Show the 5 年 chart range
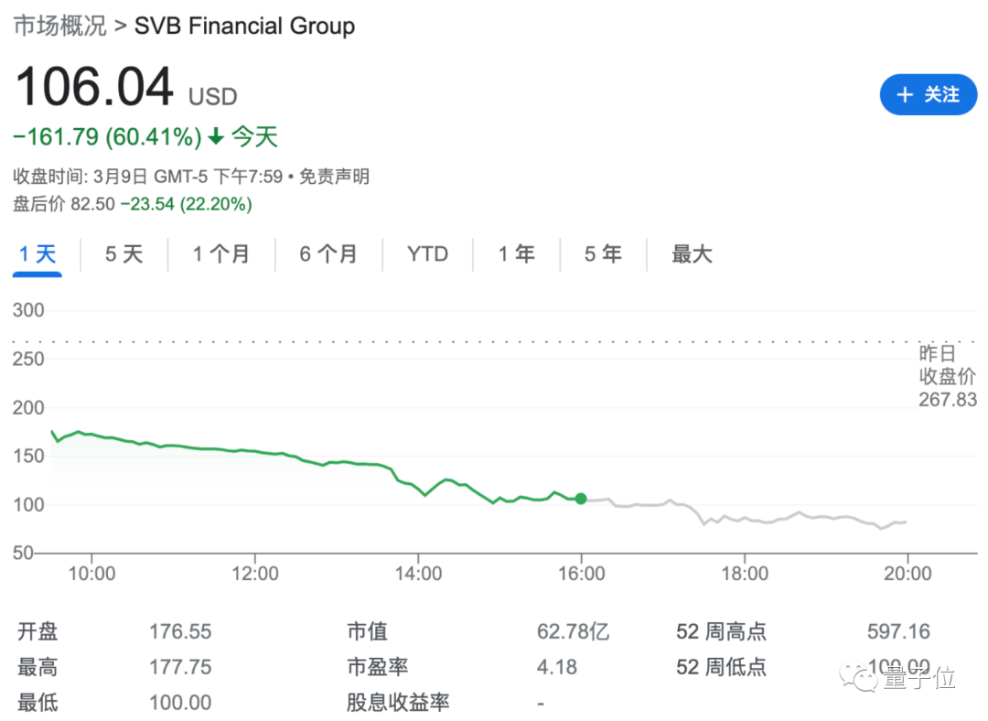Image resolution: width=988 pixels, height=721 pixels. pos(603,254)
